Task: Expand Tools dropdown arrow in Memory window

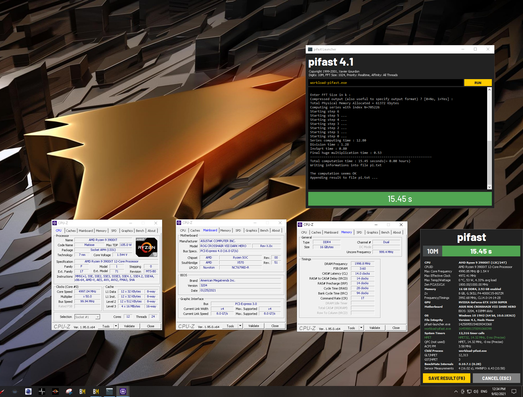Action: click(x=361, y=328)
